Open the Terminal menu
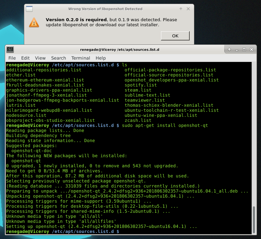 [x=80, y=58]
